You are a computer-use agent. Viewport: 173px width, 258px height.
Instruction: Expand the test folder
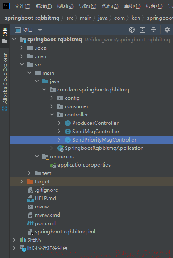[x=29, y=173]
